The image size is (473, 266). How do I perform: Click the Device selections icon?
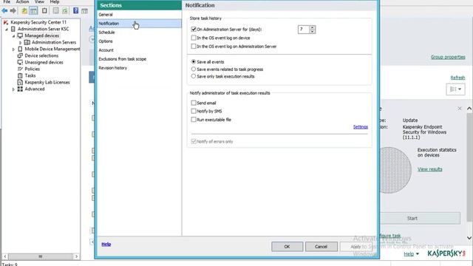coord(20,55)
